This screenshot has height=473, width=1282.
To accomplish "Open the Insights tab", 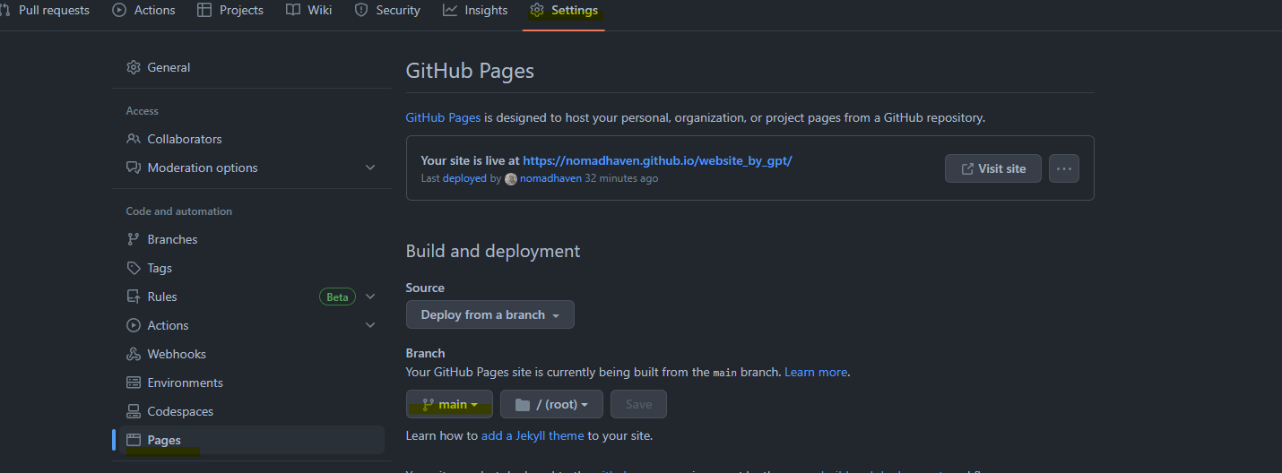I will point(475,11).
